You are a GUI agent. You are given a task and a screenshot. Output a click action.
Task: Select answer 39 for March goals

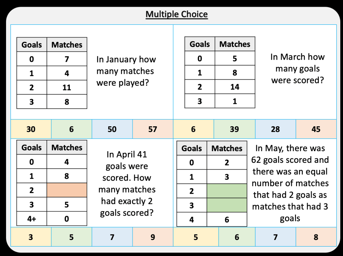pos(234,129)
